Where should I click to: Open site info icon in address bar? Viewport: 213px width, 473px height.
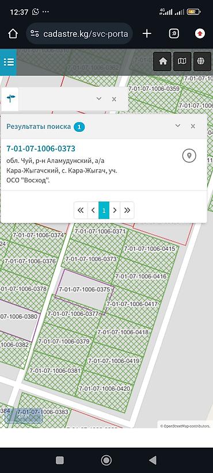coord(35,34)
